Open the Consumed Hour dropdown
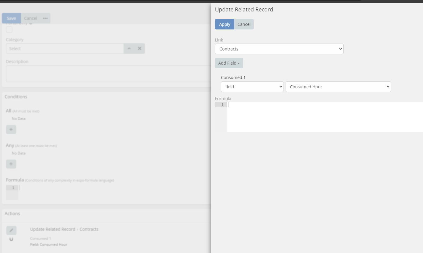Viewport: 423px width, 253px height. pos(338,87)
